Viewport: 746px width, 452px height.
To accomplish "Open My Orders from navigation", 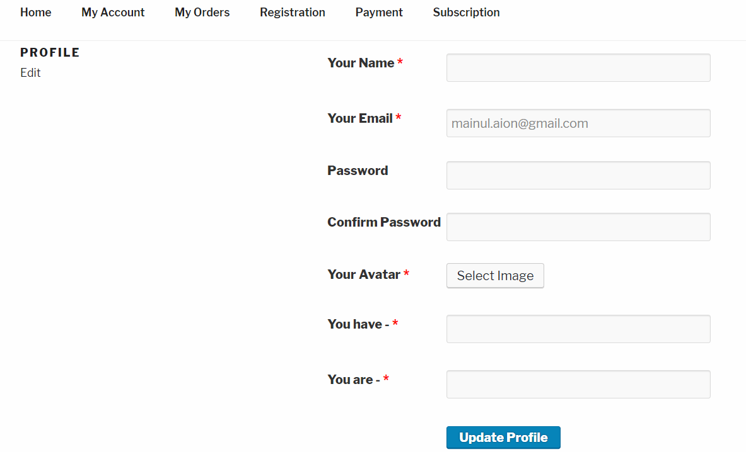I will 202,13.
